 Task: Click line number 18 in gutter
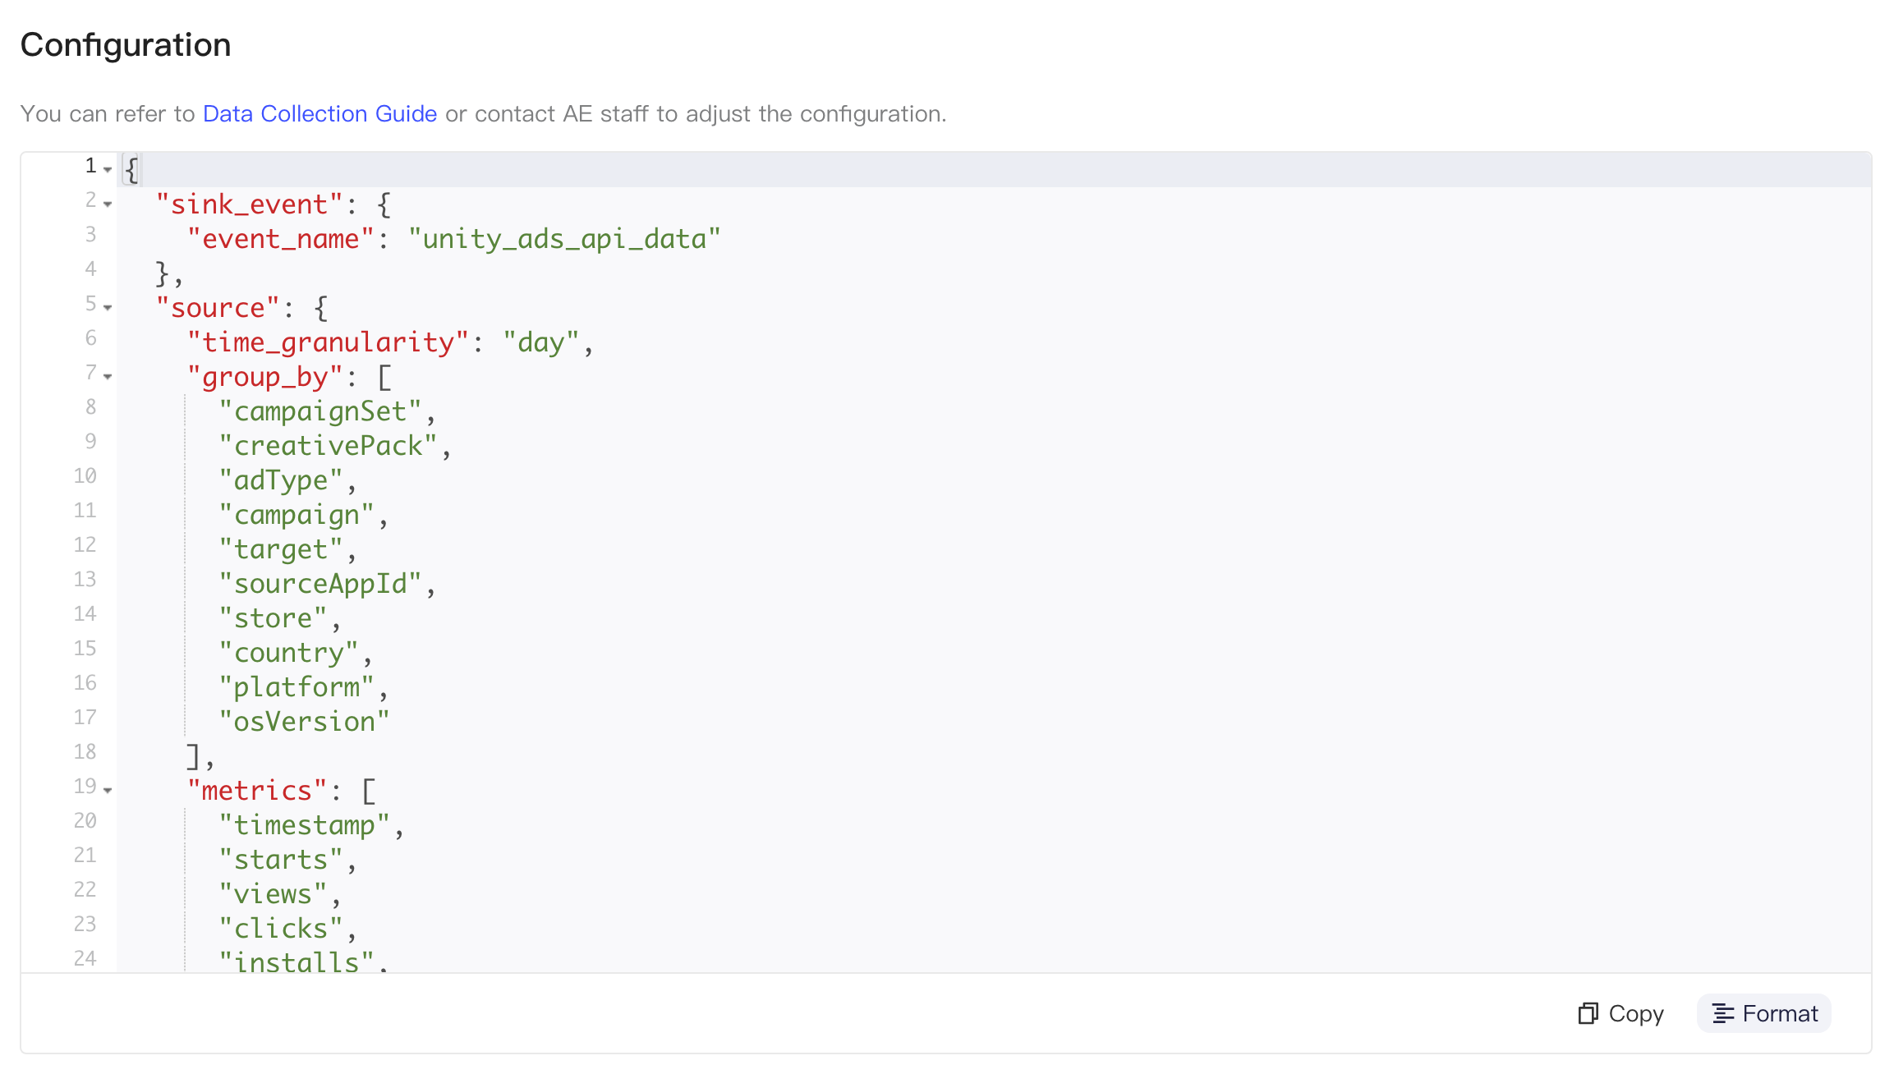click(x=85, y=752)
